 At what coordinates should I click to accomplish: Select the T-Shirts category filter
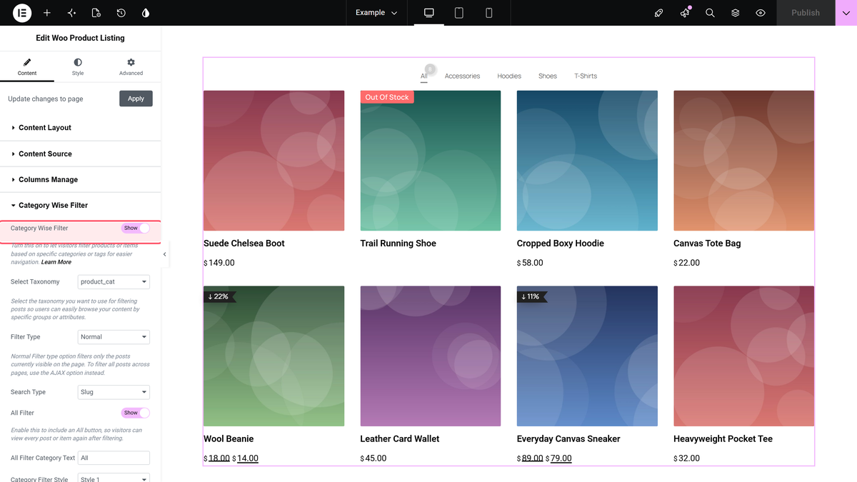click(586, 76)
